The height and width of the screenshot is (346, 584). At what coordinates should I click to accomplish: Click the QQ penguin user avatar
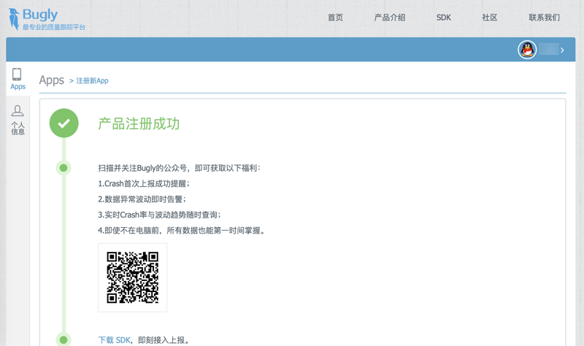[x=527, y=50]
